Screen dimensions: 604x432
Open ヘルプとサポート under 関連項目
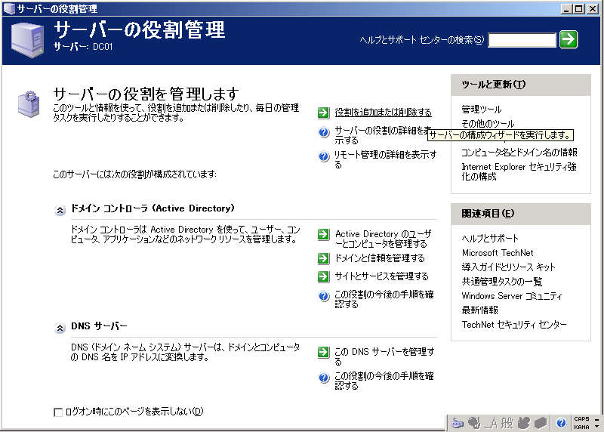490,239
